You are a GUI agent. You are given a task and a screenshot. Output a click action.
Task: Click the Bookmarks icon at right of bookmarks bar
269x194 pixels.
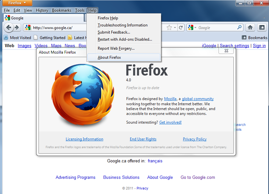pos(244,37)
